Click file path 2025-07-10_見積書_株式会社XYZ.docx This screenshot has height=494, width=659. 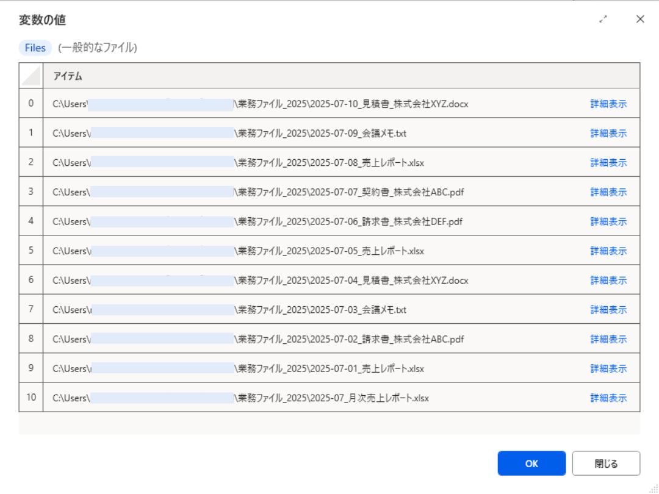click(x=261, y=104)
